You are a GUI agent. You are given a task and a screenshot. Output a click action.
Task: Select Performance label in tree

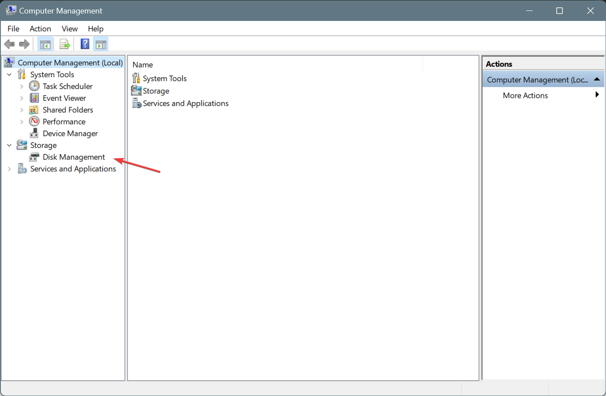[64, 122]
